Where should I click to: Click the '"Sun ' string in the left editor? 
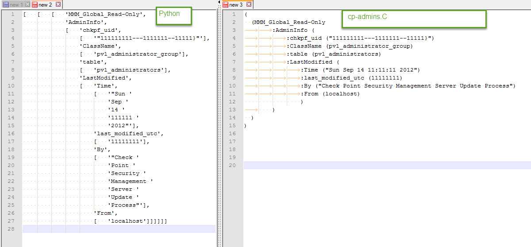pyautogui.click(x=120, y=94)
